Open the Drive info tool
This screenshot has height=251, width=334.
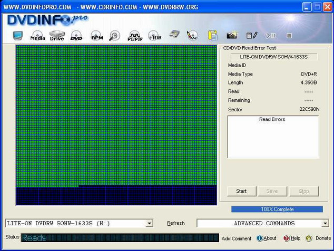[57, 36]
